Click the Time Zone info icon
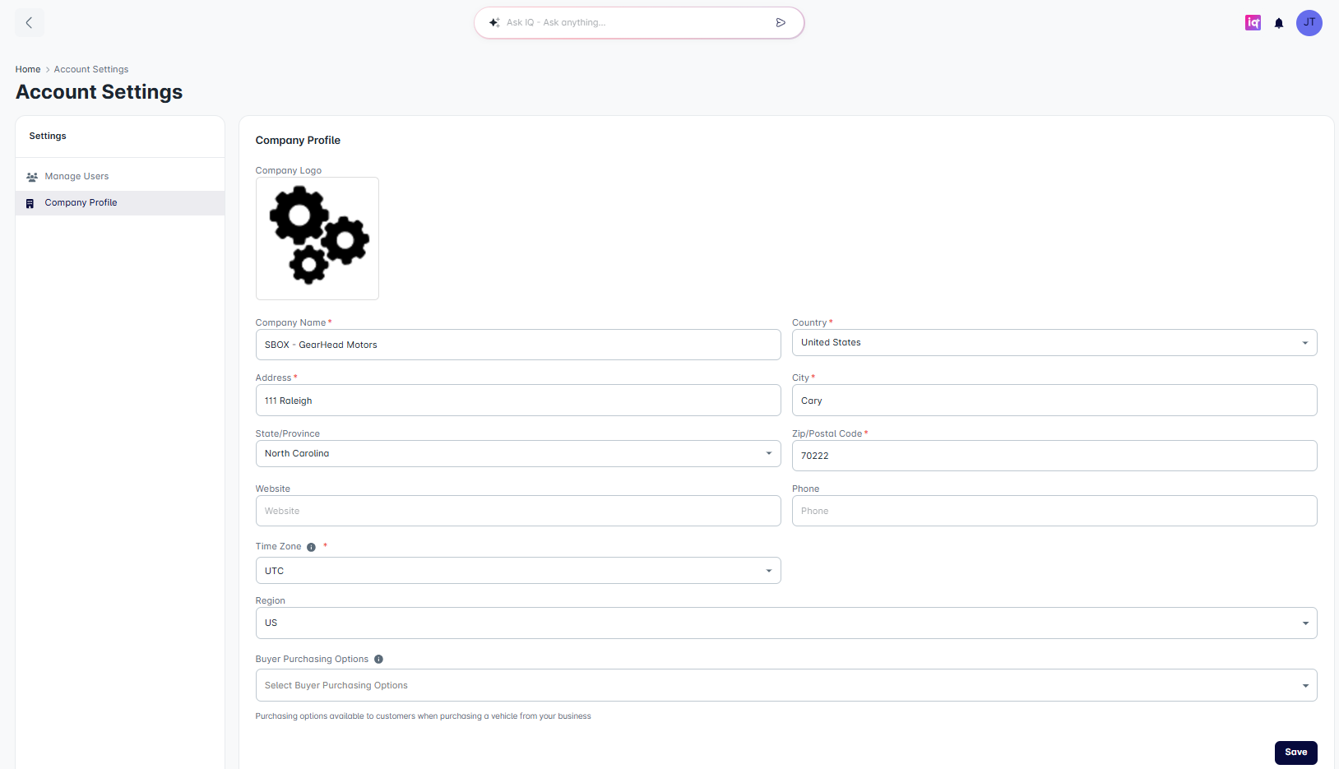 pos(311,547)
